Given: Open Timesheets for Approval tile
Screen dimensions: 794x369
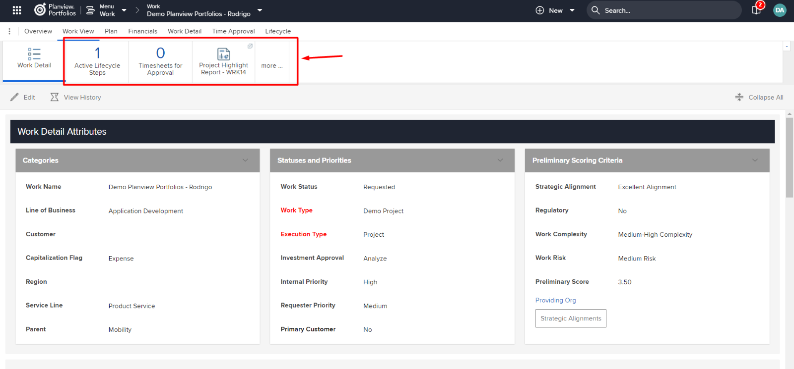Looking at the screenshot, I should pyautogui.click(x=160, y=61).
